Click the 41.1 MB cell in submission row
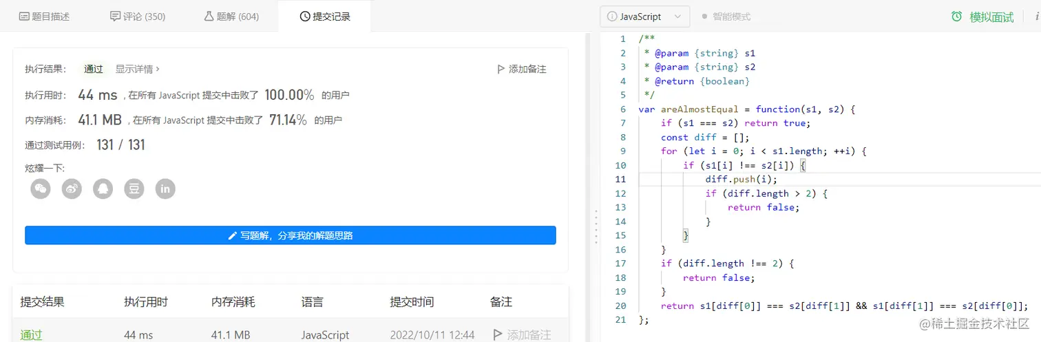 [x=231, y=335]
